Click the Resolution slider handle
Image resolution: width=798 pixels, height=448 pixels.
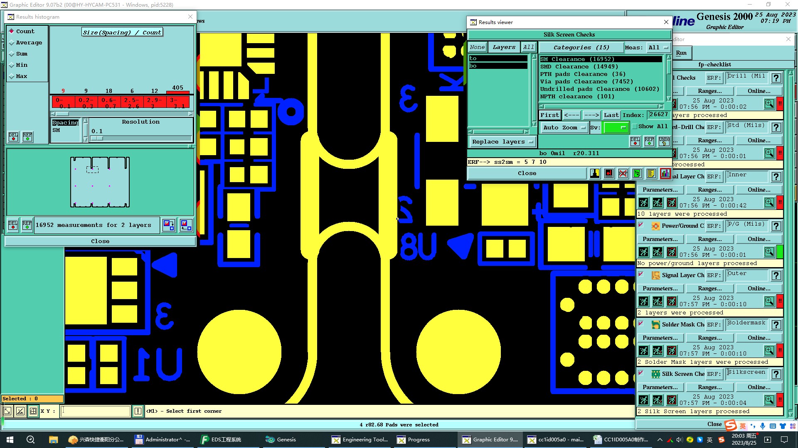(x=96, y=139)
